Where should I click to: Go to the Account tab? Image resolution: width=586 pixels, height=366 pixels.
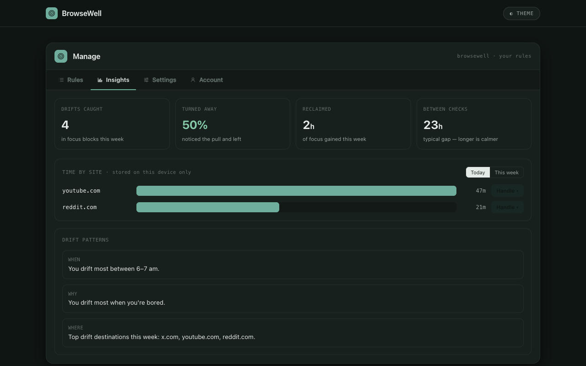click(x=206, y=80)
